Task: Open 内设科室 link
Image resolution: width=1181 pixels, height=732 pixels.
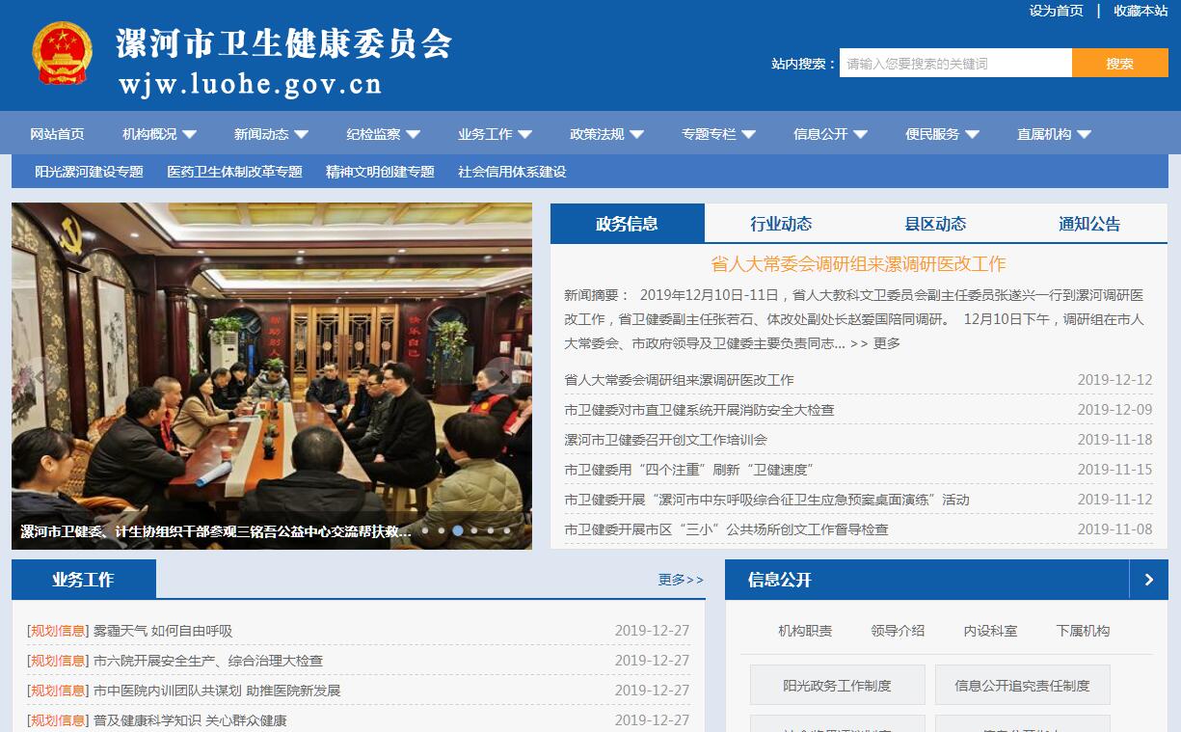Action: (990, 631)
